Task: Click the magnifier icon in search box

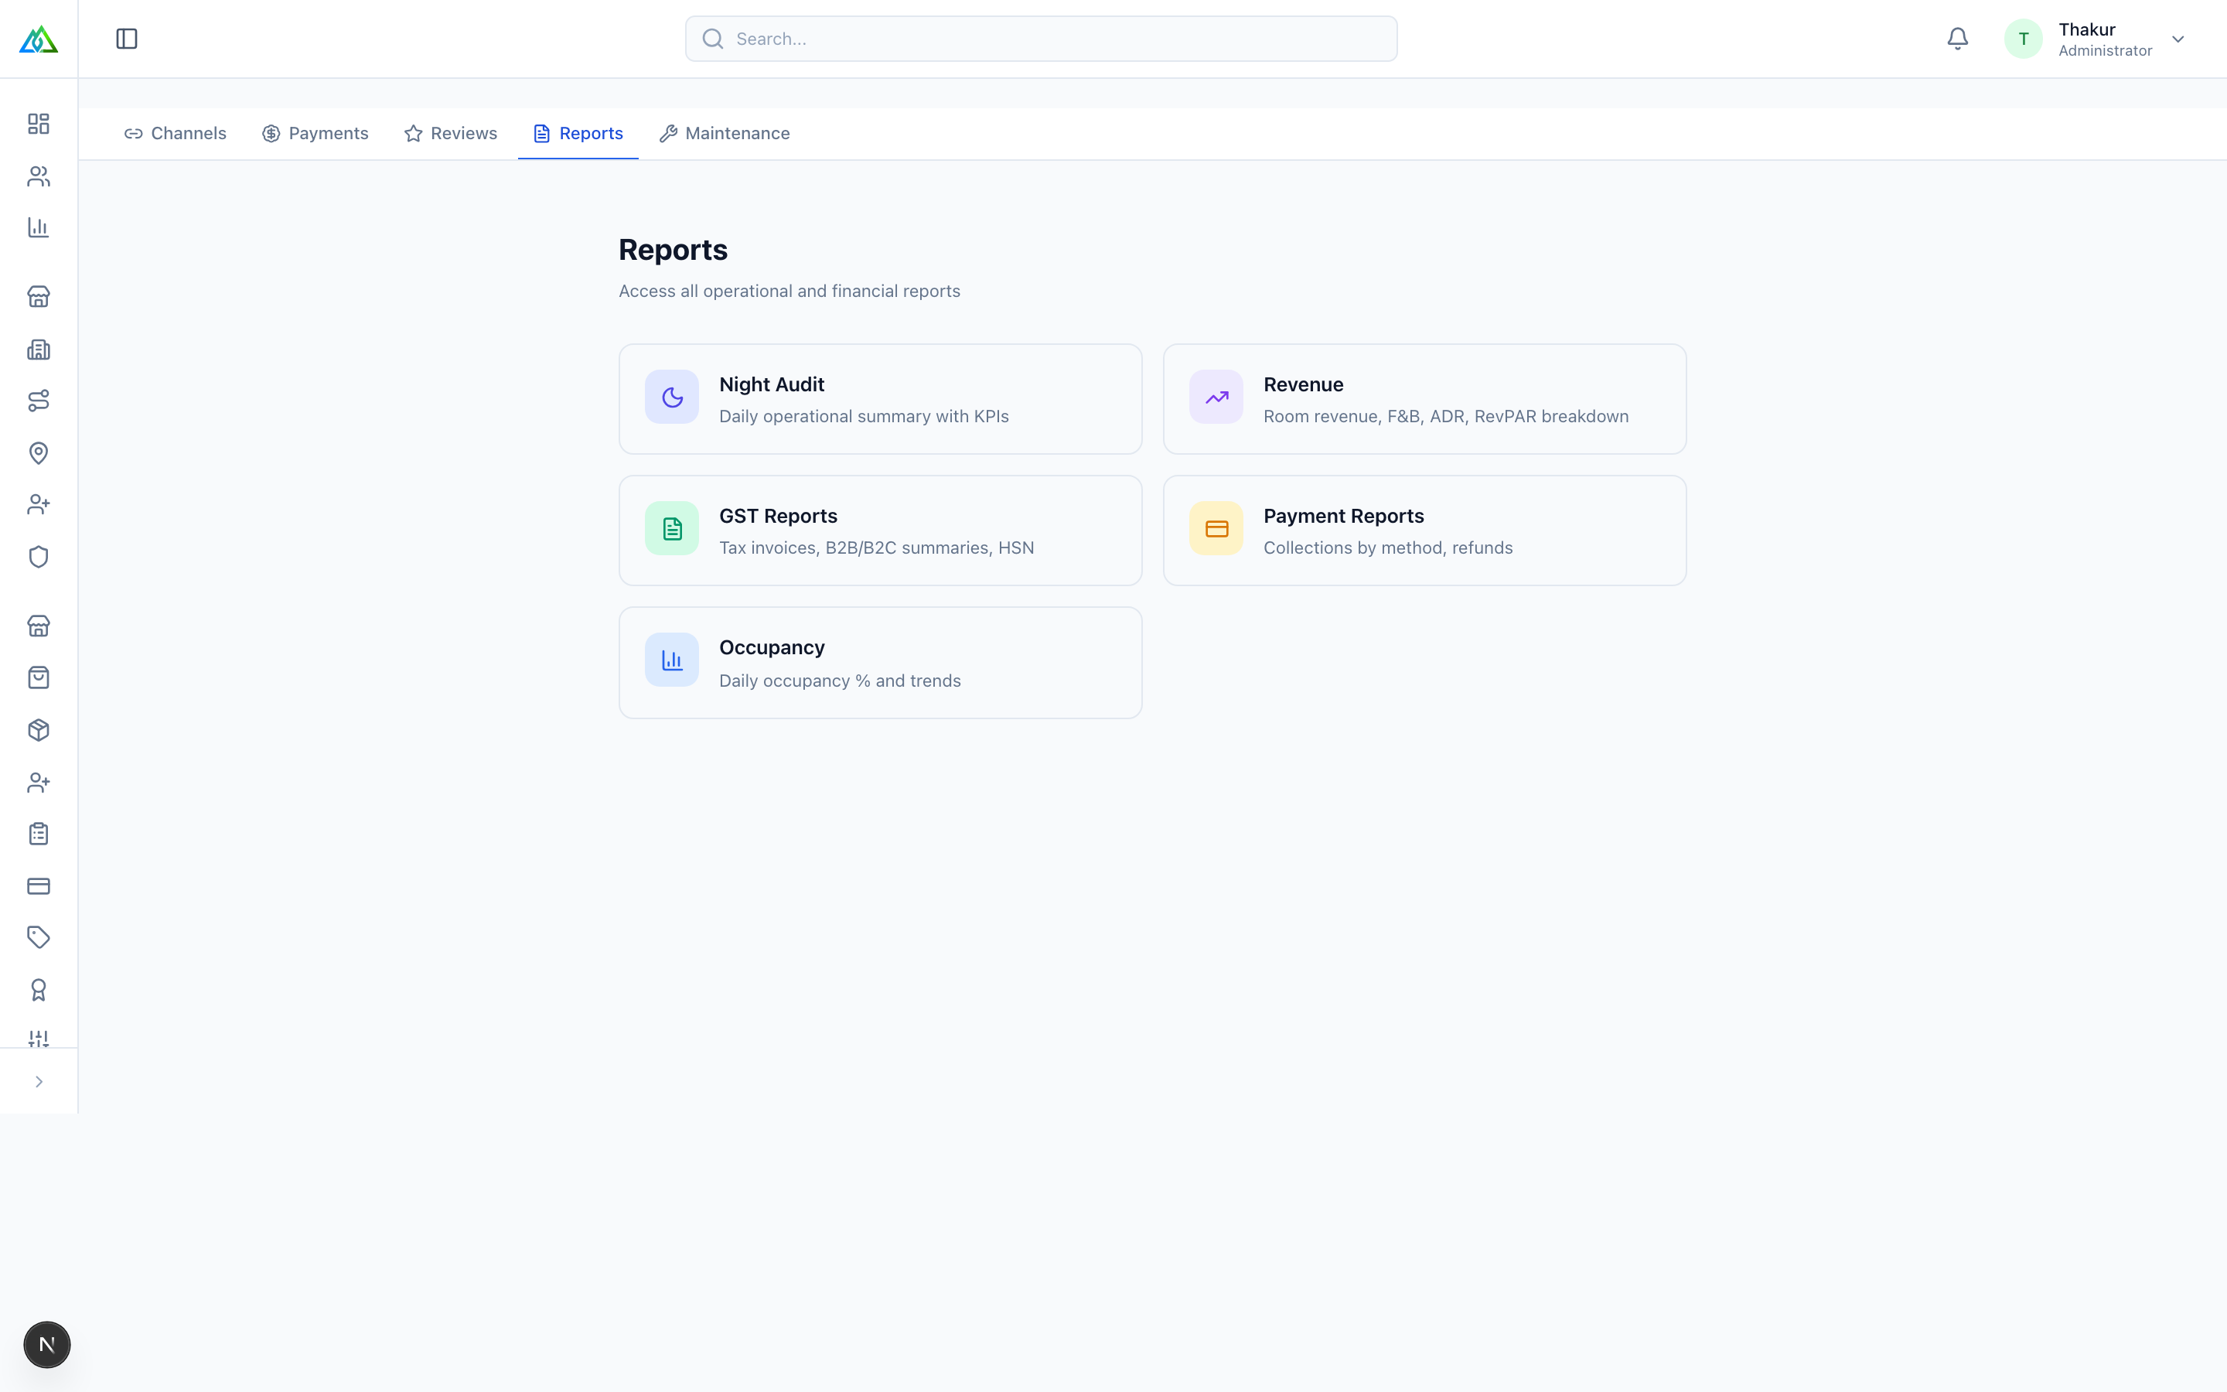Action: [712, 39]
